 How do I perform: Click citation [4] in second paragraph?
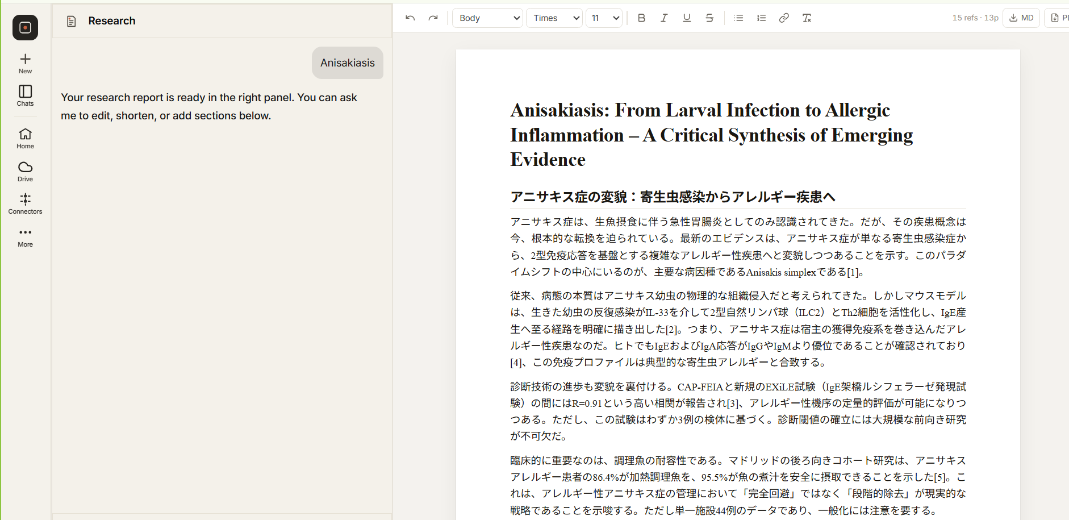(516, 363)
